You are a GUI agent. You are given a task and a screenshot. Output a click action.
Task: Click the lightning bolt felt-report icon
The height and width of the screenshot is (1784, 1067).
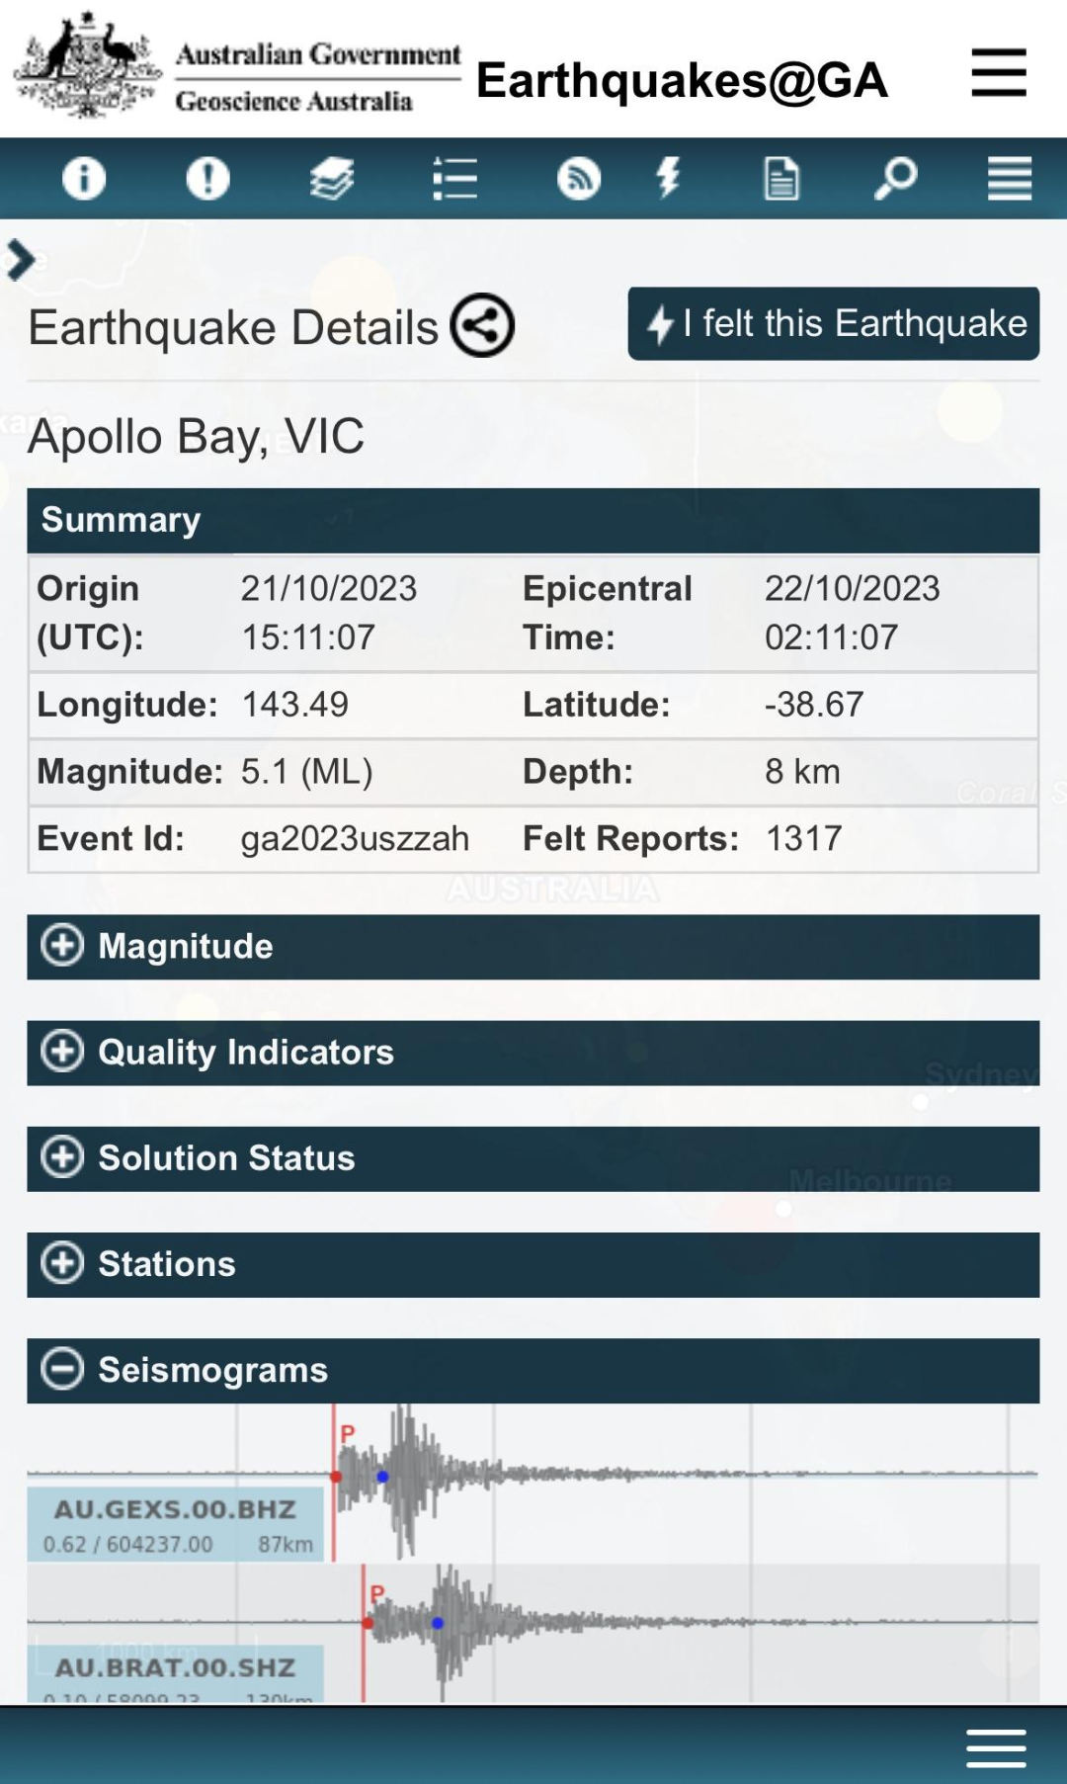pos(669,178)
